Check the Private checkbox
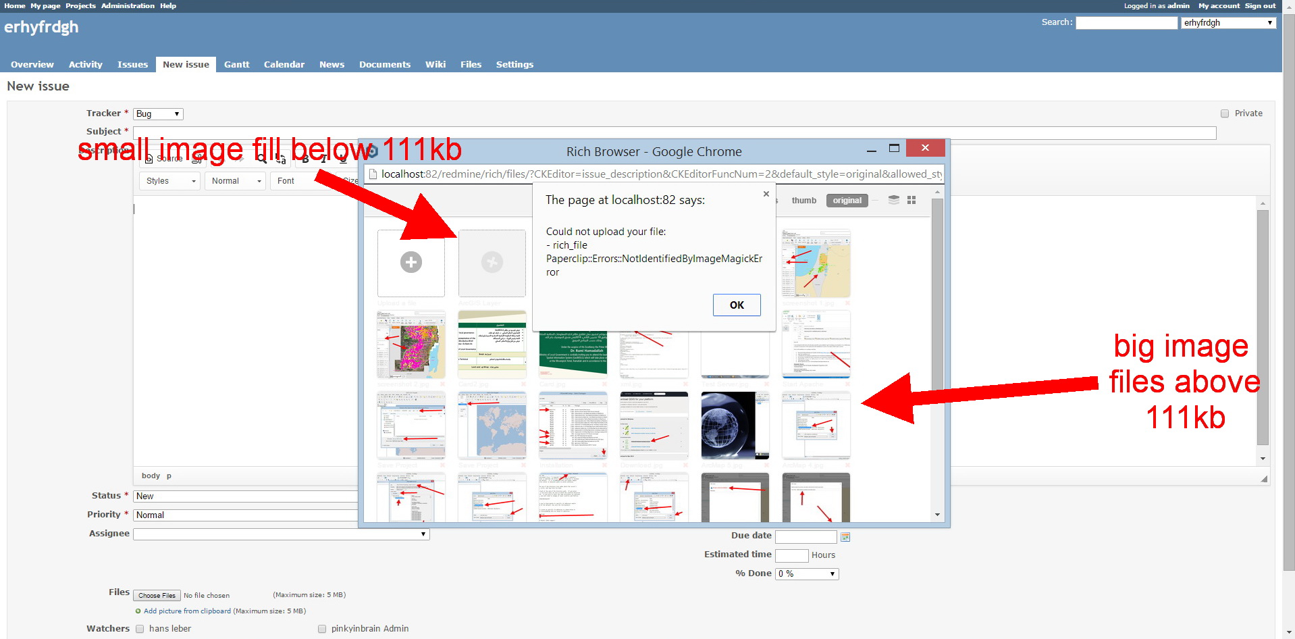The image size is (1295, 639). [1225, 113]
